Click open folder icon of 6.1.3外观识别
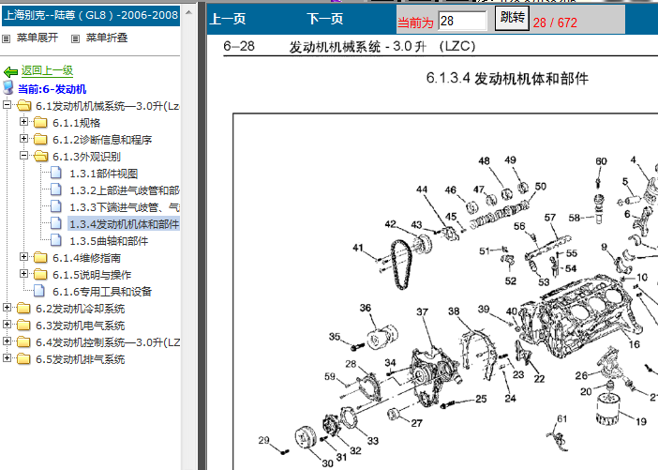 (40, 156)
